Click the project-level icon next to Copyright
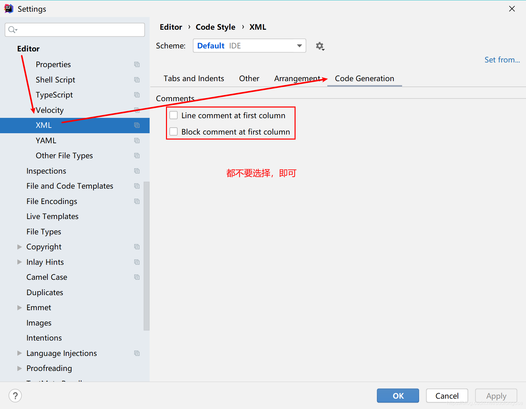526x409 pixels. [137, 247]
